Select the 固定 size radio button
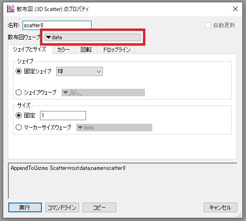246x221 pixels. point(18,116)
